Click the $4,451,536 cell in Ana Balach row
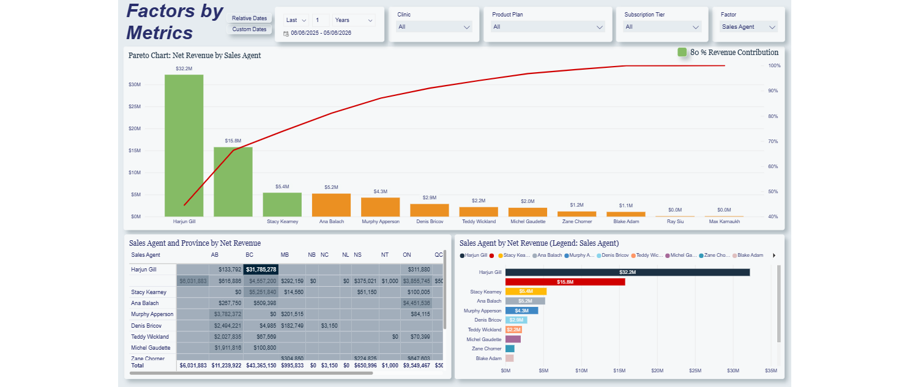The width and height of the screenshot is (910, 387). (416, 303)
